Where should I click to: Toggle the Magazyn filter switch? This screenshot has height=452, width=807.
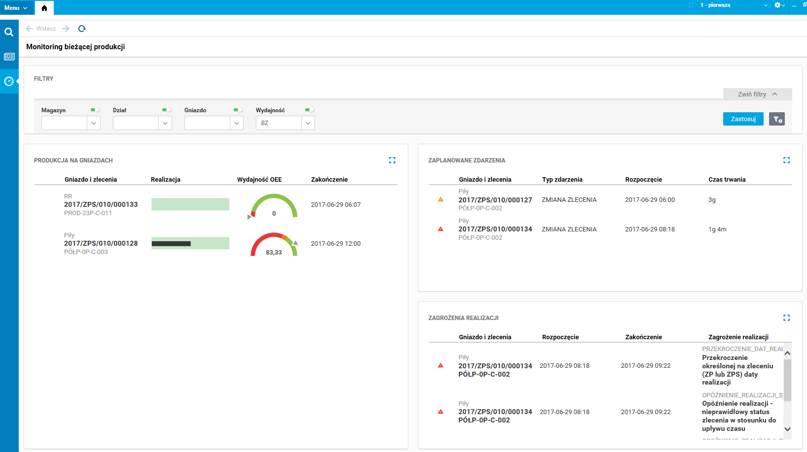click(95, 110)
